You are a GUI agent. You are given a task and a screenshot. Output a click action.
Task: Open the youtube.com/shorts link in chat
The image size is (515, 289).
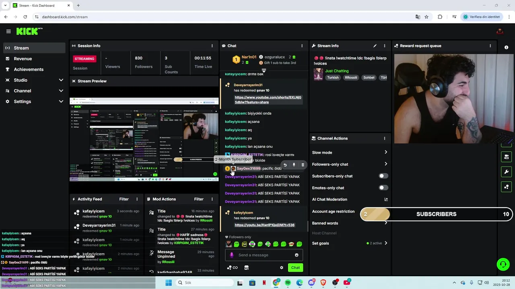pos(268,100)
